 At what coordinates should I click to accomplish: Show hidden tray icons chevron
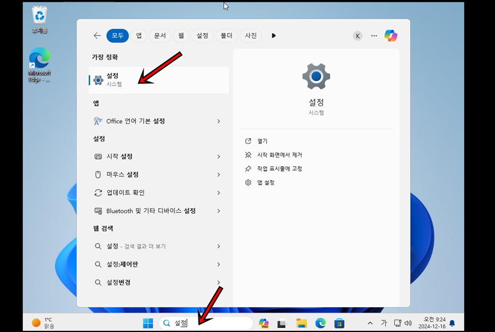click(370, 323)
